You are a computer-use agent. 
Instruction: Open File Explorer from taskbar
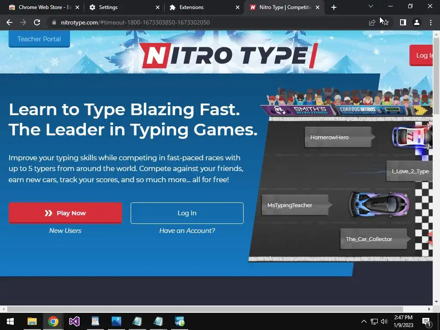pyautogui.click(x=32, y=321)
